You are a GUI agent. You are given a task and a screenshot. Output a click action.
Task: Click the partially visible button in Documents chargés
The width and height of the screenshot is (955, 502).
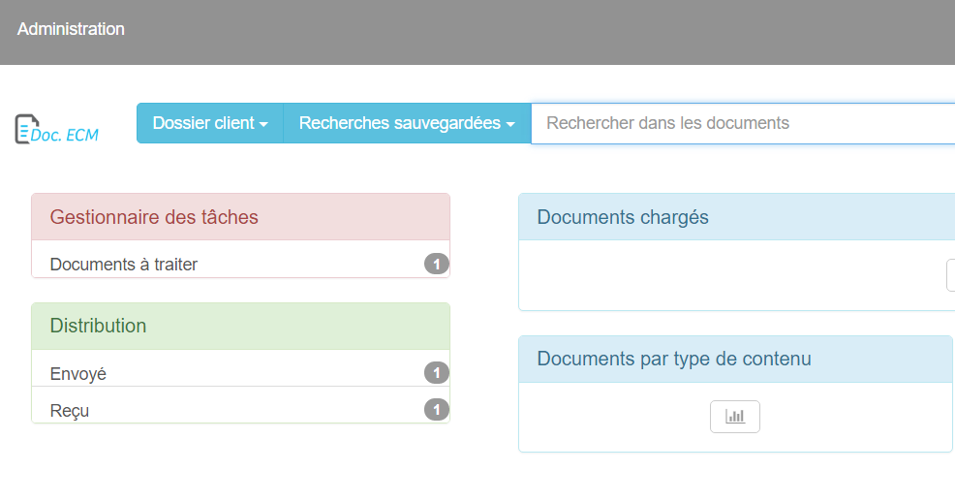(x=951, y=275)
